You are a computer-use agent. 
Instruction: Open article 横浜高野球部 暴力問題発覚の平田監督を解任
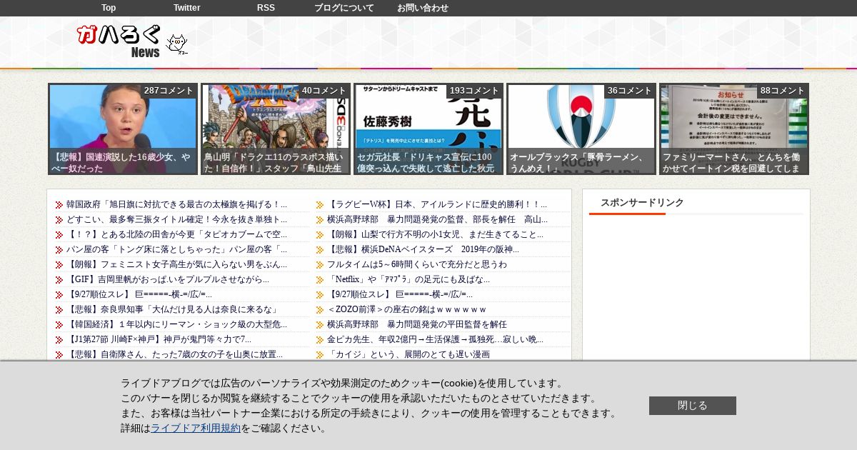[x=417, y=324]
